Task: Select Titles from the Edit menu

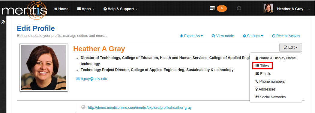Action: 262,66
